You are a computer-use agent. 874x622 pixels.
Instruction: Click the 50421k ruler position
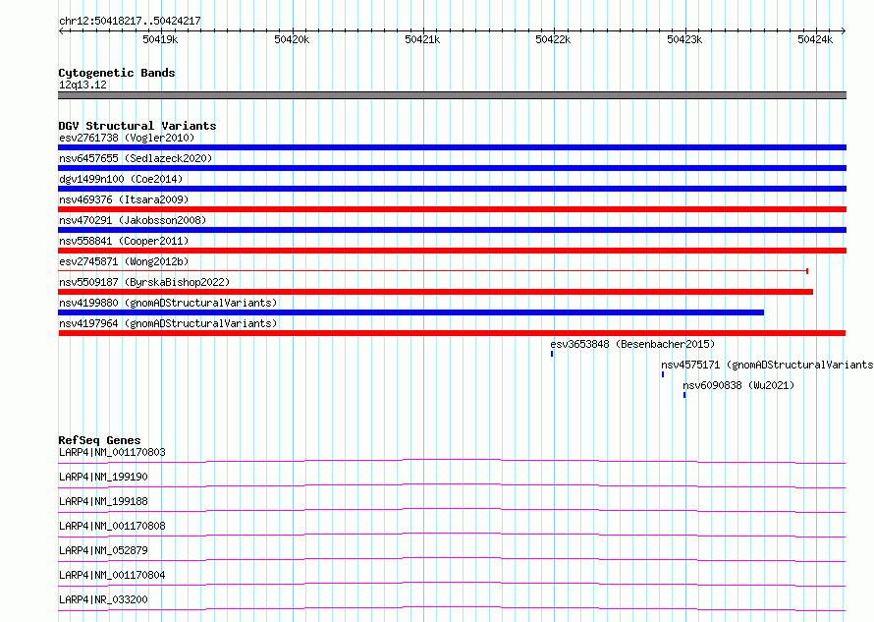pos(422,39)
